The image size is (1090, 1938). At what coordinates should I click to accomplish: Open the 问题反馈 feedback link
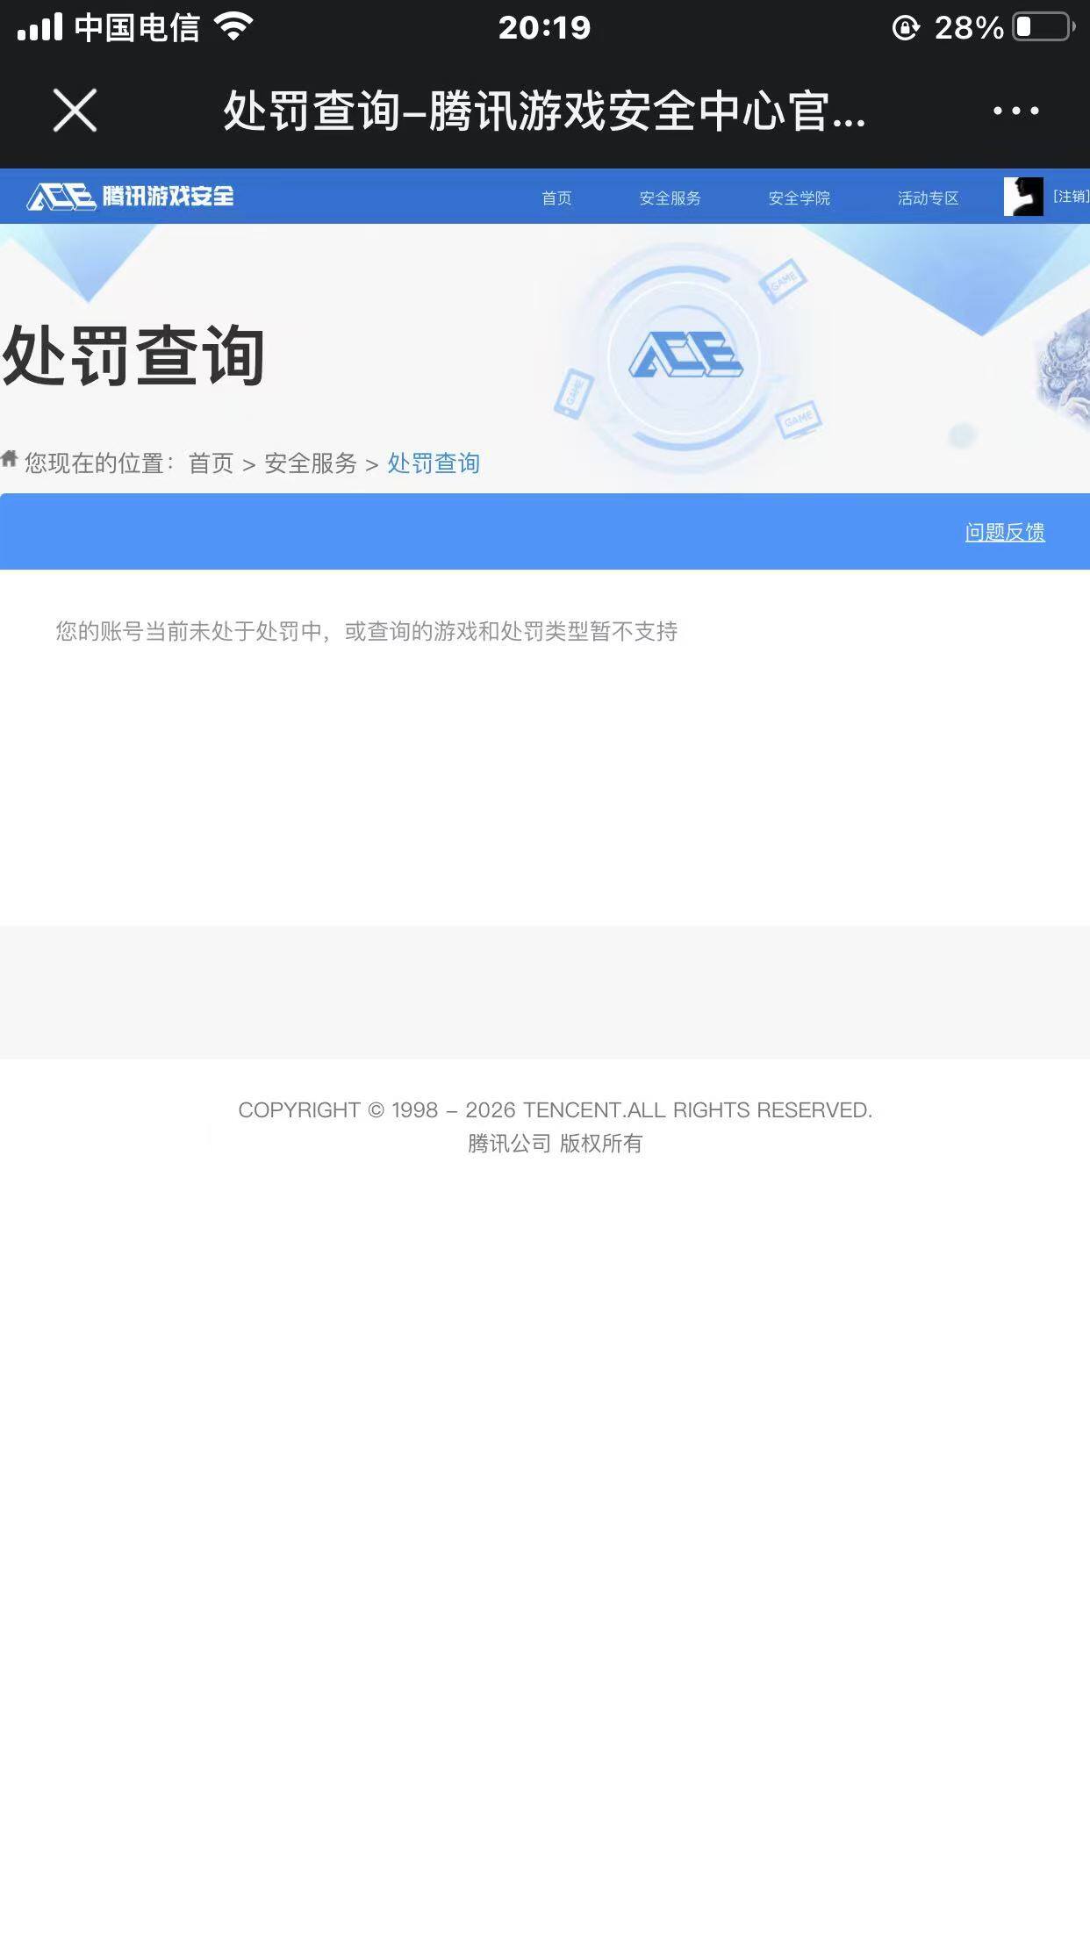coord(1005,532)
